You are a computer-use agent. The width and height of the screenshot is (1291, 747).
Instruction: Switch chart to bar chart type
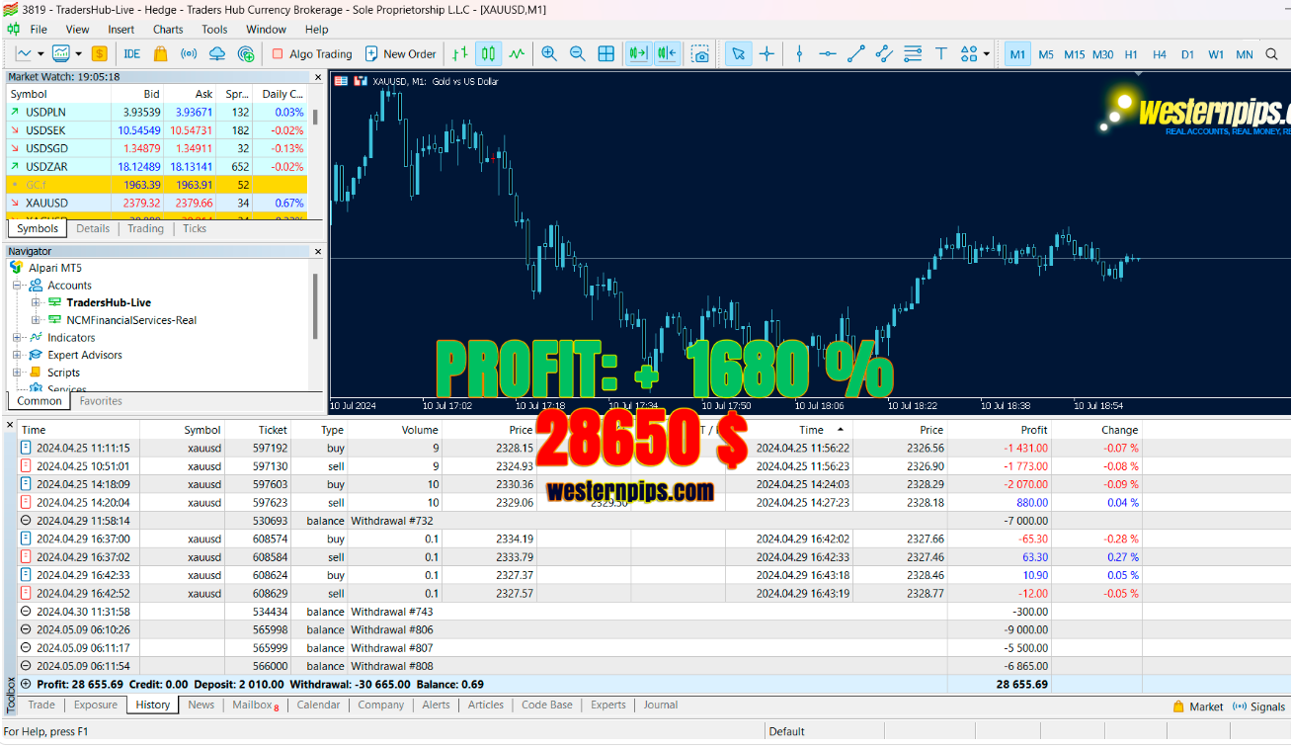(x=459, y=53)
